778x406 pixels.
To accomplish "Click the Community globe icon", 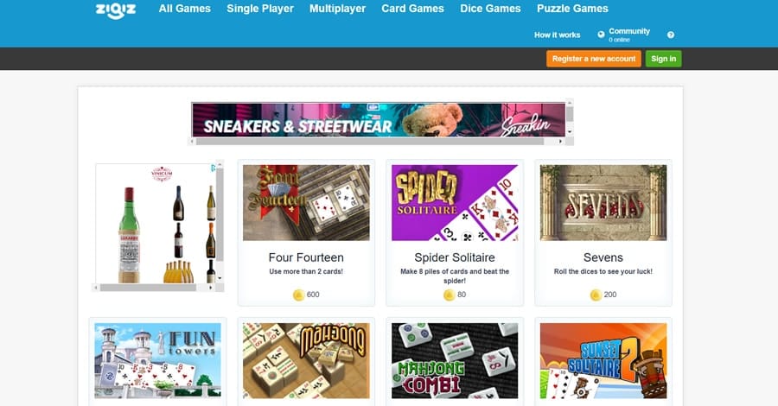I will (601, 35).
